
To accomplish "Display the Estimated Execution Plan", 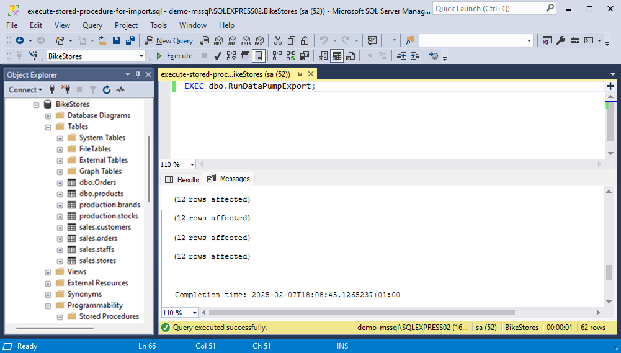I will pos(231,56).
